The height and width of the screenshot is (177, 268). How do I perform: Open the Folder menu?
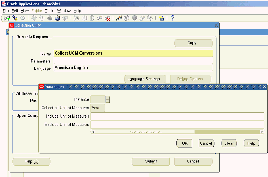pos(37,11)
